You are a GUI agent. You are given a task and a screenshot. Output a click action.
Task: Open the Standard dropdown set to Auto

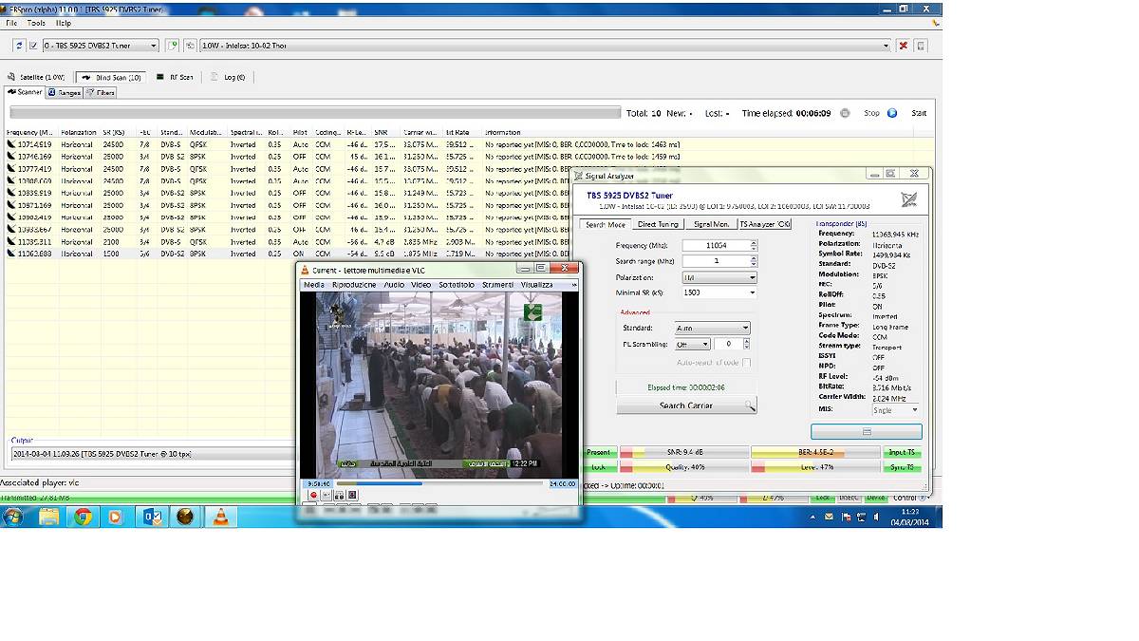click(x=712, y=328)
